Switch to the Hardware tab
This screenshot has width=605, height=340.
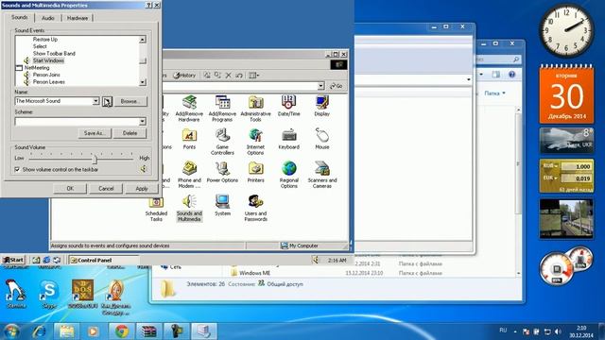tap(78, 18)
